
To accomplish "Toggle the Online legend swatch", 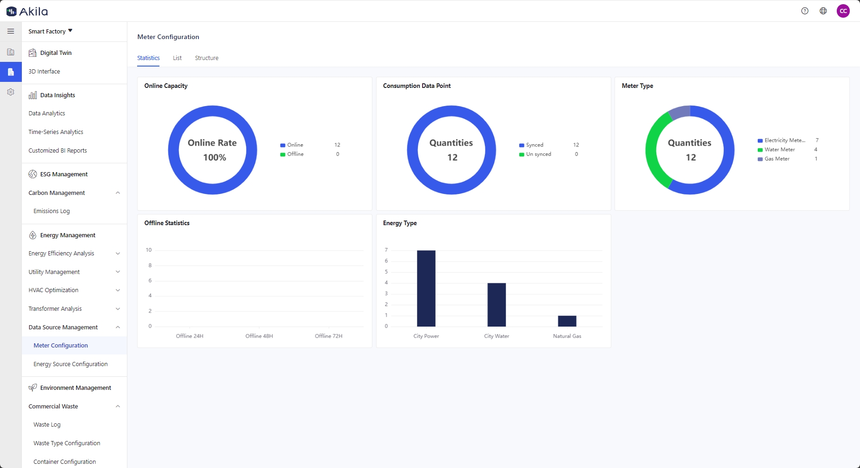I will [283, 145].
